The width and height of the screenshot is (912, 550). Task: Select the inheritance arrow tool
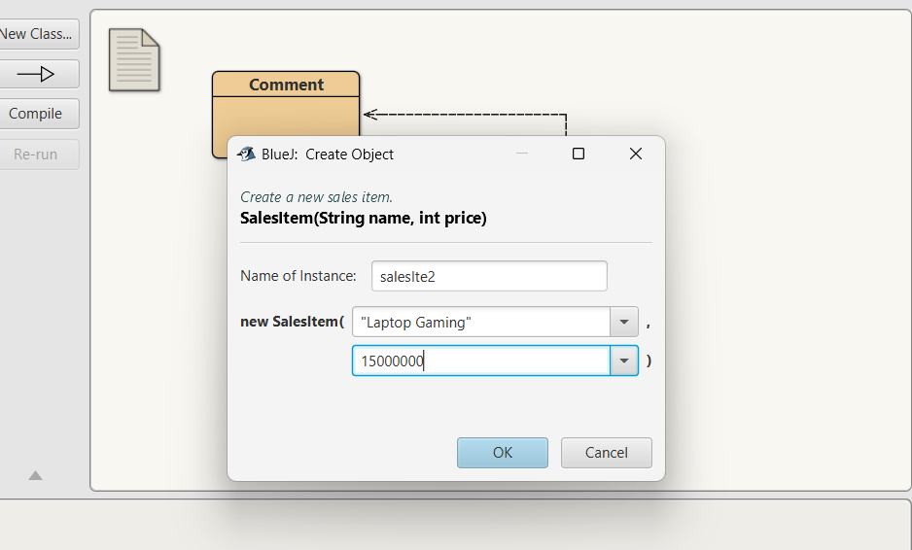coord(36,74)
